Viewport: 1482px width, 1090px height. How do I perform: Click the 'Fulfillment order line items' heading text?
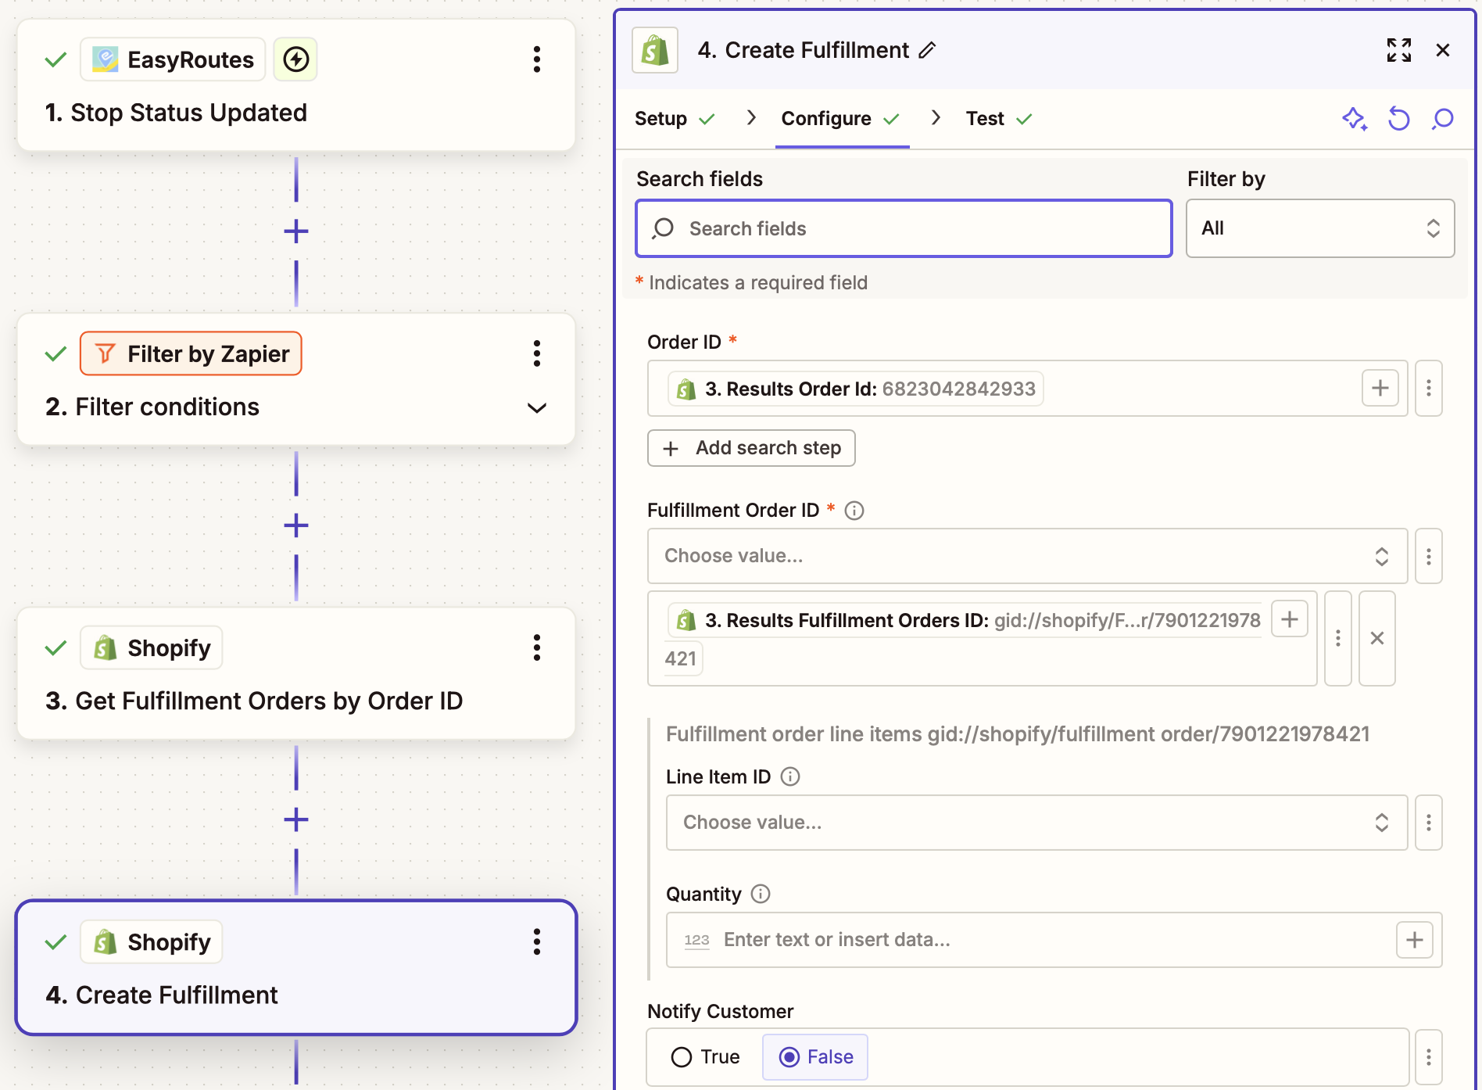[x=1018, y=734]
